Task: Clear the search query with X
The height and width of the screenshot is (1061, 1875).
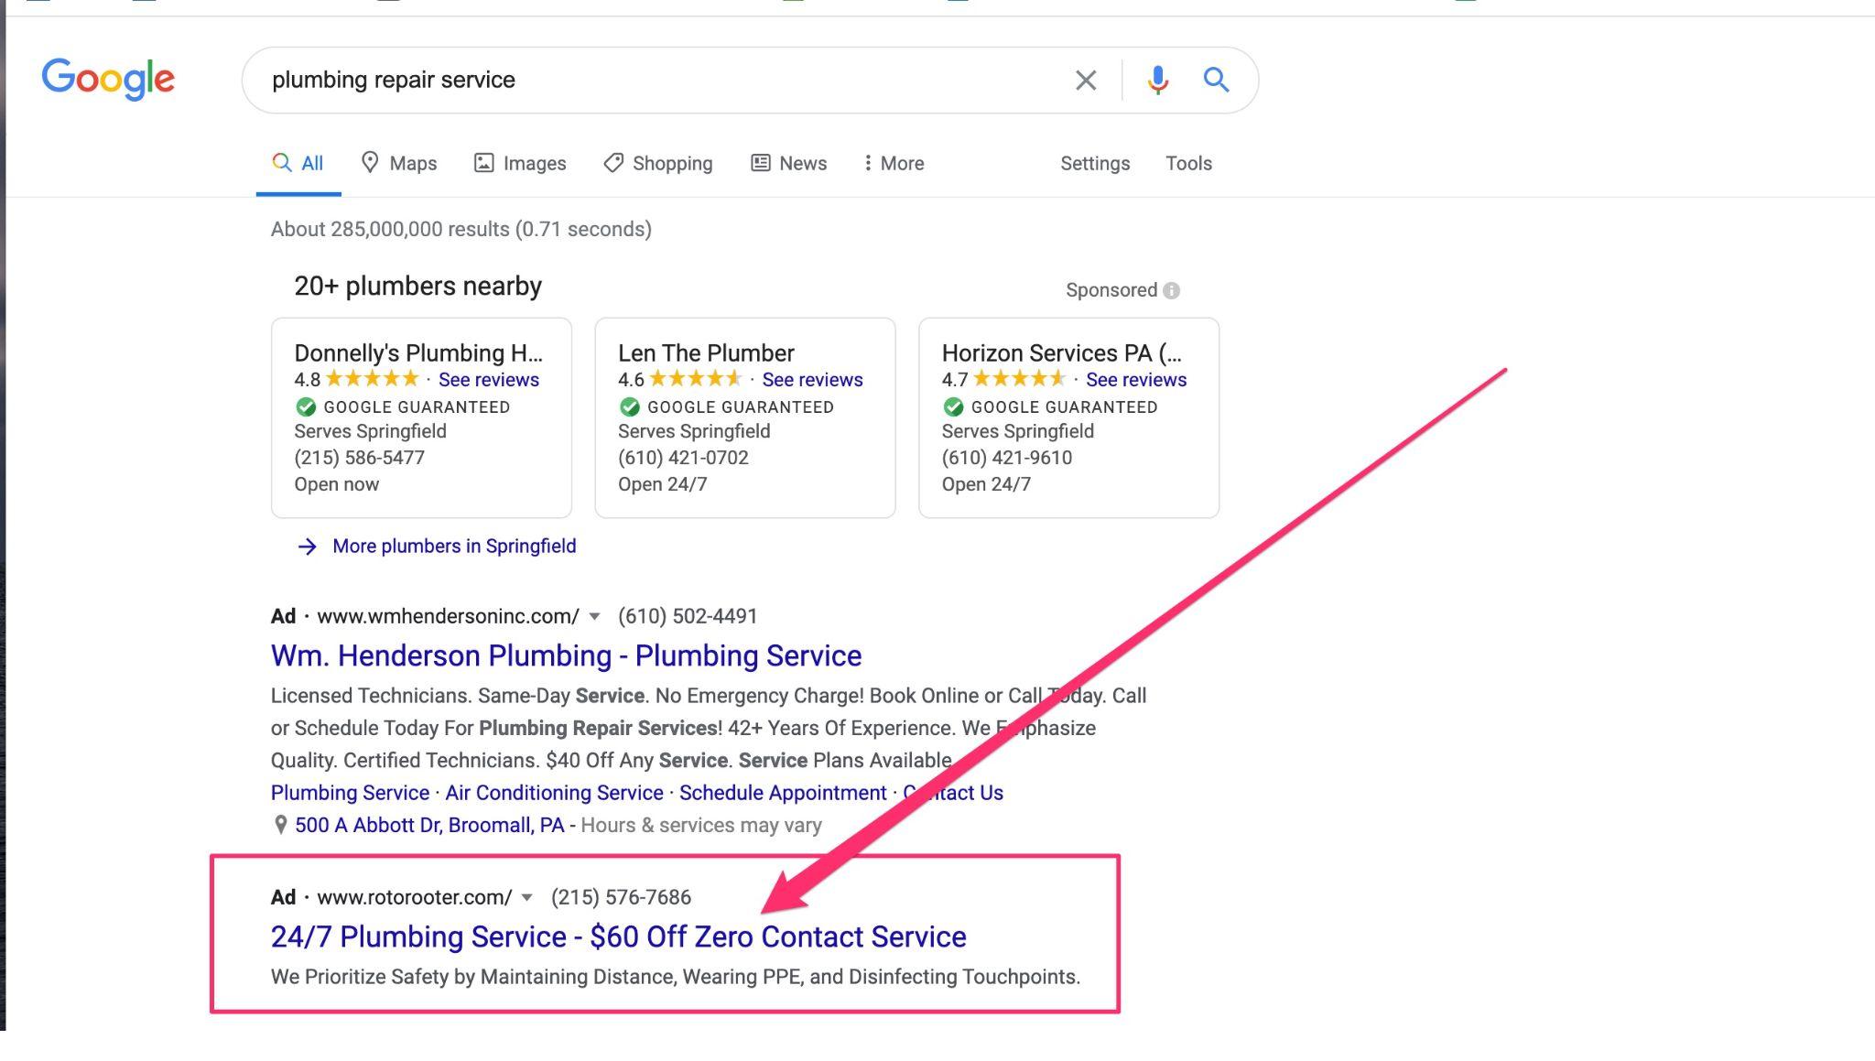Action: [1085, 81]
